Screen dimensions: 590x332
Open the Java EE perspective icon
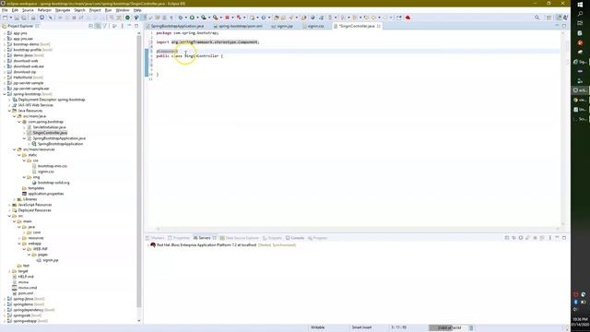[560, 18]
